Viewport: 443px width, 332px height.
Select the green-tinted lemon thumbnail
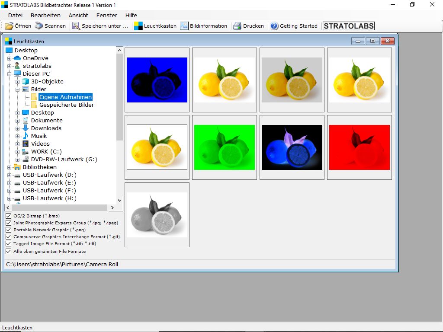coord(225,147)
